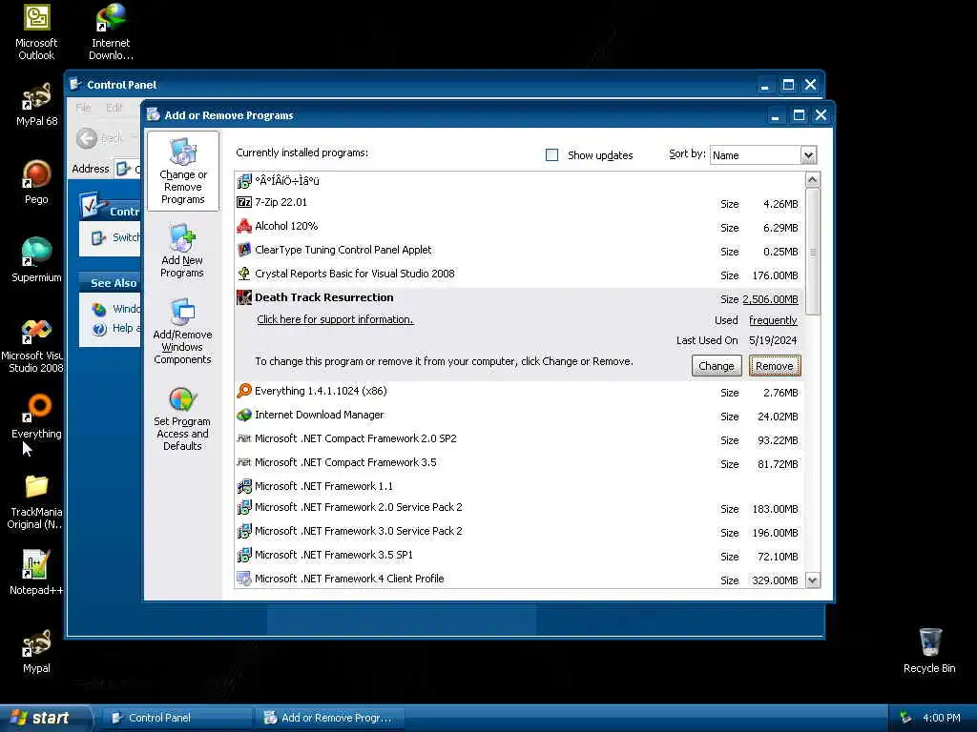
Task: Open File menu in Control Panel window
Action: pyautogui.click(x=83, y=108)
